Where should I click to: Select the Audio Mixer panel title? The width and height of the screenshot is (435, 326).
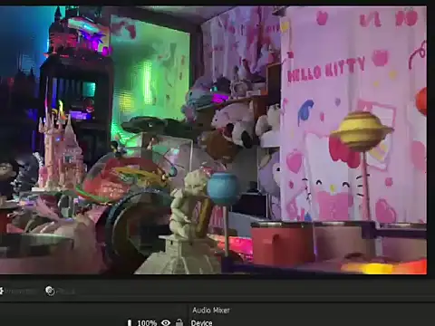211,310
